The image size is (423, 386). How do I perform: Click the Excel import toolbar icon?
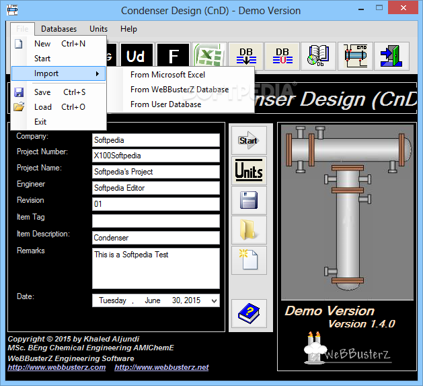209,56
